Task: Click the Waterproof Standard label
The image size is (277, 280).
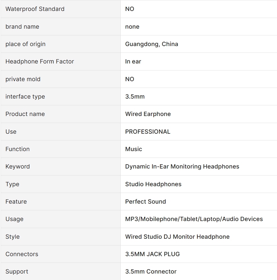Action: 35,9
